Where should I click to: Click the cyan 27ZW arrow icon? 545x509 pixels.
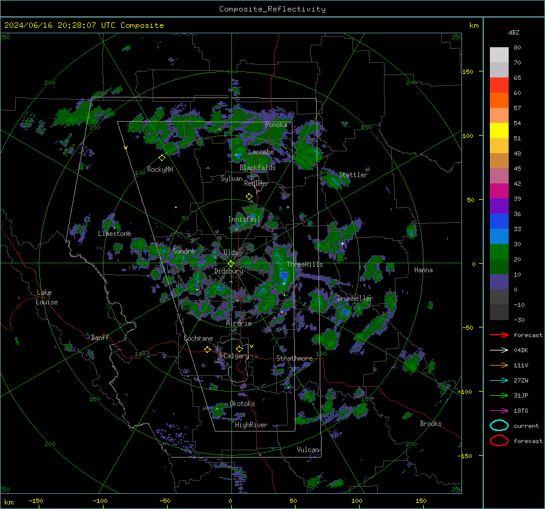tap(499, 381)
